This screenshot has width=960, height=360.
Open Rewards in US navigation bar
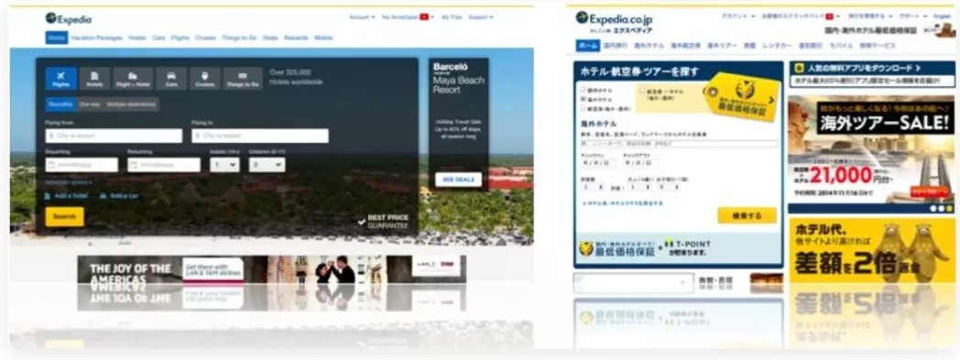[296, 38]
